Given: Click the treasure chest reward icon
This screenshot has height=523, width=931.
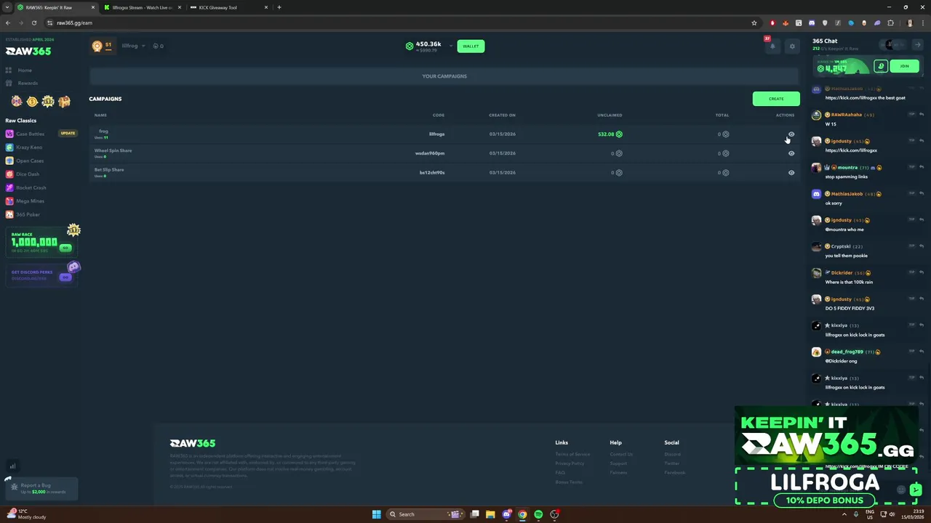Looking at the screenshot, I should pyautogui.click(x=64, y=102).
